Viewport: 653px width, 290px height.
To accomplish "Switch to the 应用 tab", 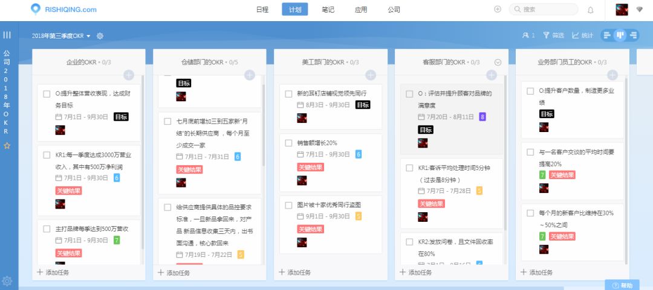I will (361, 10).
